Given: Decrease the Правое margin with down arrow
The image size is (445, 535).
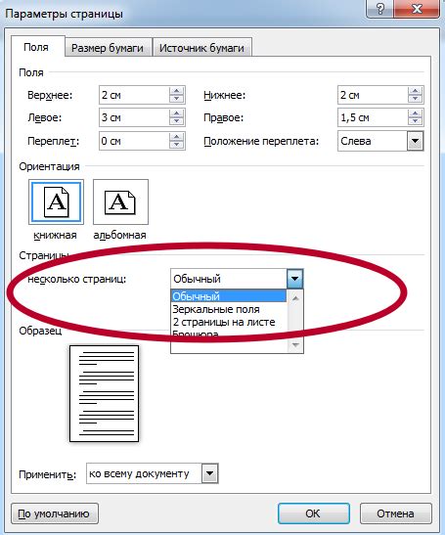Looking at the screenshot, I should tap(415, 121).
